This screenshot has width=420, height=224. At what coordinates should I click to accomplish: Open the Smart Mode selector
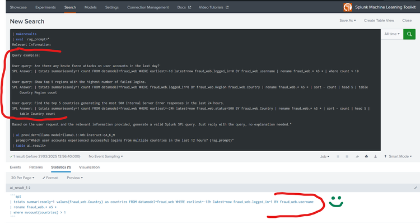(399, 156)
